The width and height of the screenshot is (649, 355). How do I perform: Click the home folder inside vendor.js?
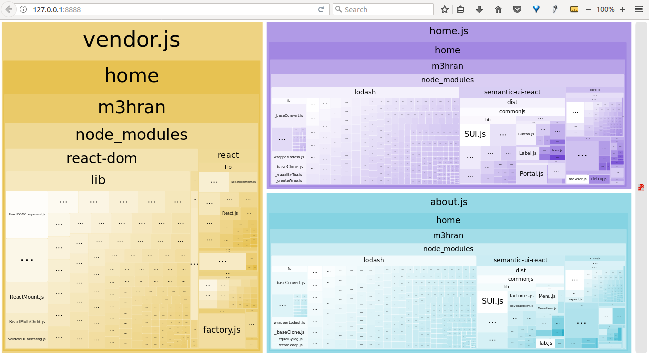coord(132,76)
